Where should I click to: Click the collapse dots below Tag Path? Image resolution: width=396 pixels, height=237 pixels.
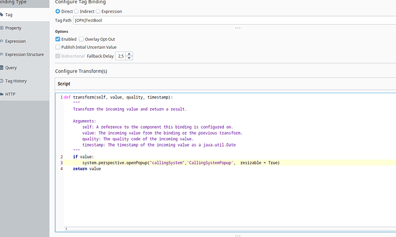238,27
